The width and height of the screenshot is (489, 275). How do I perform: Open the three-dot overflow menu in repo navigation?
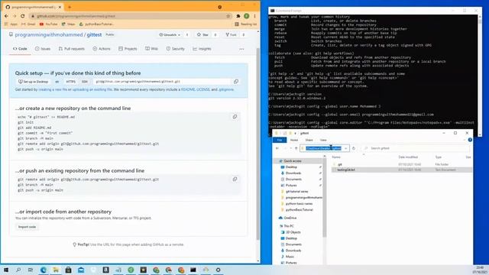coord(241,49)
